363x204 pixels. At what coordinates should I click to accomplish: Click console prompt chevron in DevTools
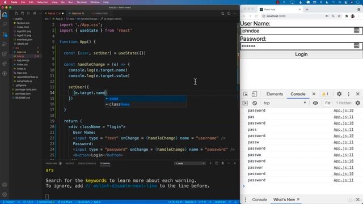(x=244, y=186)
